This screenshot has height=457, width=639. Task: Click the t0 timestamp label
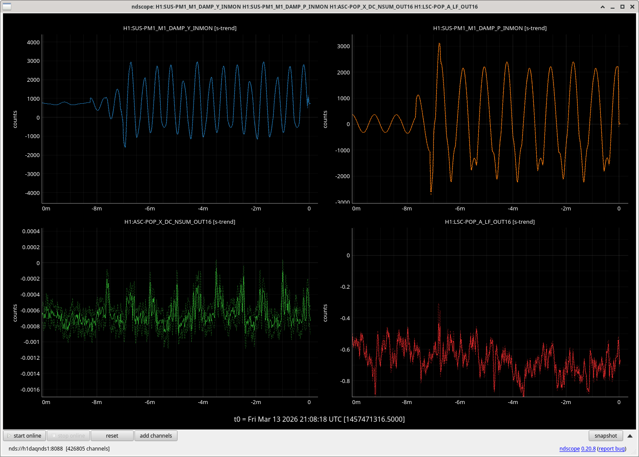(x=319, y=419)
